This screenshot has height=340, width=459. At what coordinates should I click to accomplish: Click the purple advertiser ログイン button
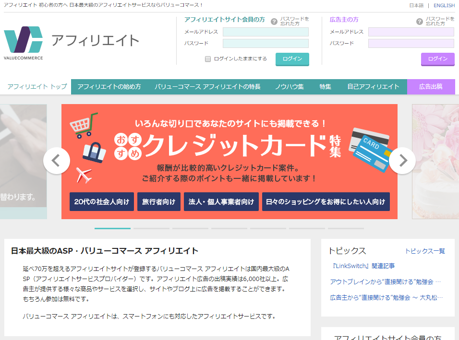click(437, 59)
